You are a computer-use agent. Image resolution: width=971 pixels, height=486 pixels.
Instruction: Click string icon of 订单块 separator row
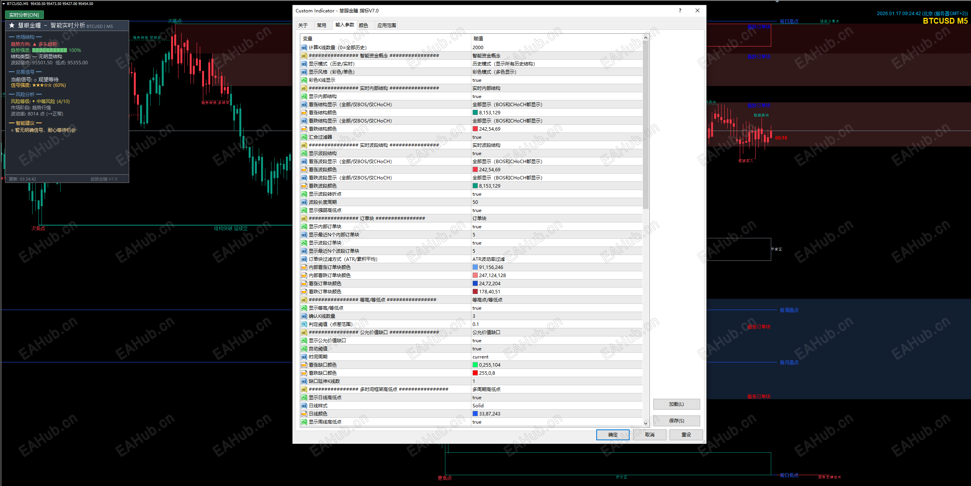click(x=304, y=219)
